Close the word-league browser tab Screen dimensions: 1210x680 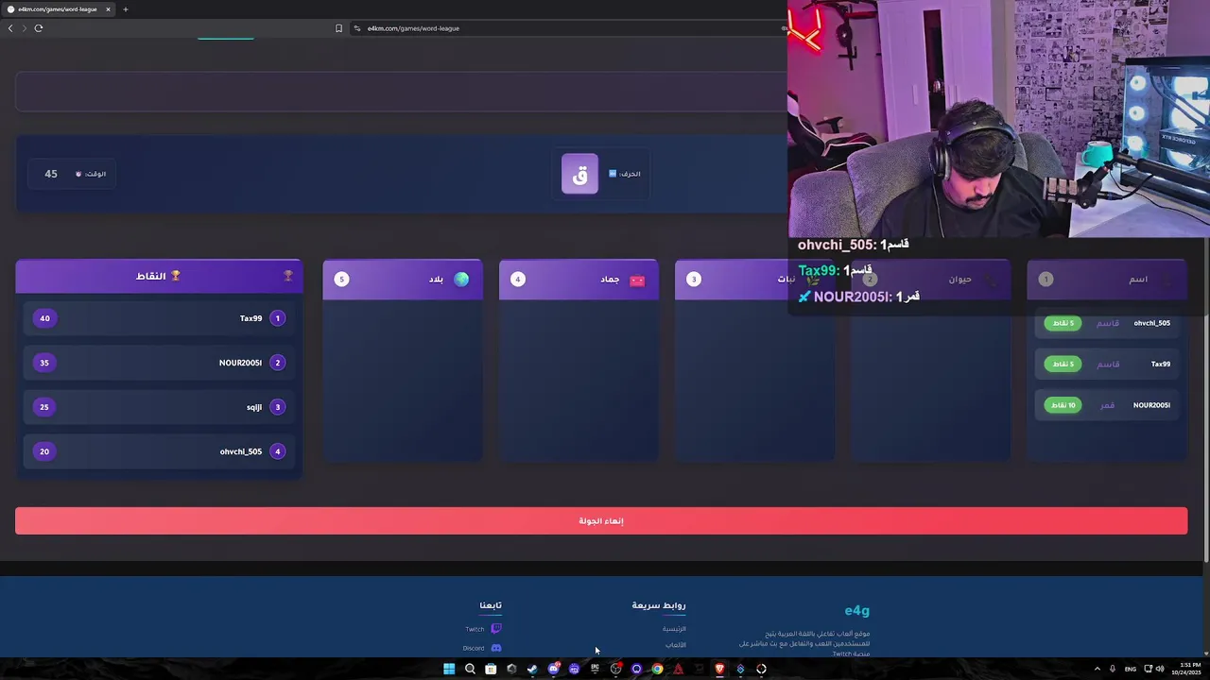coord(108,9)
